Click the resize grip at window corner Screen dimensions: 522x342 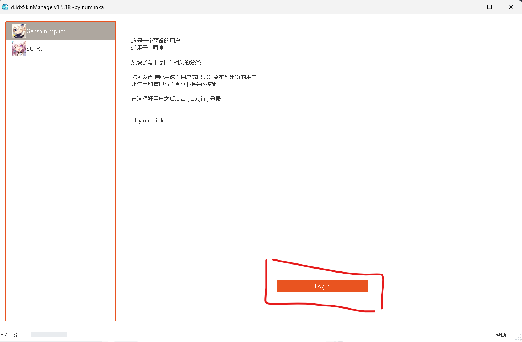click(518, 338)
